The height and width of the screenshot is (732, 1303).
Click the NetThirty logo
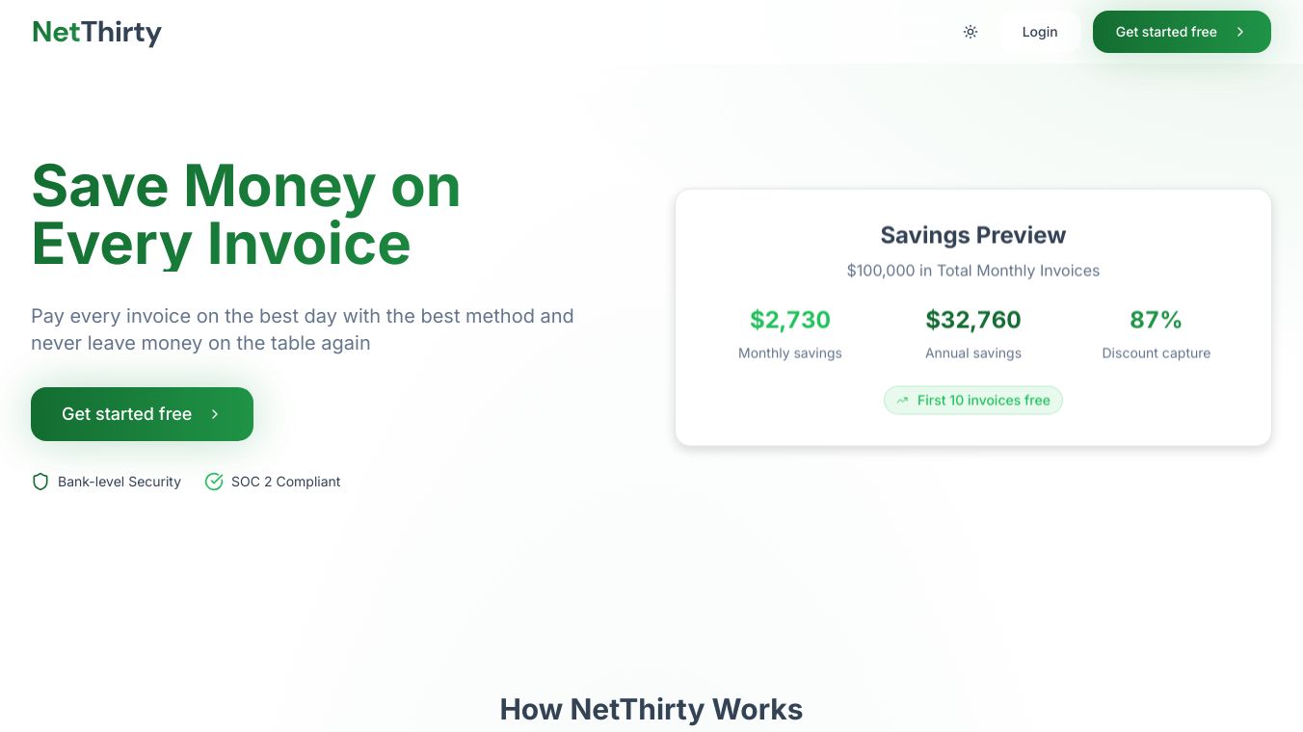tap(96, 32)
